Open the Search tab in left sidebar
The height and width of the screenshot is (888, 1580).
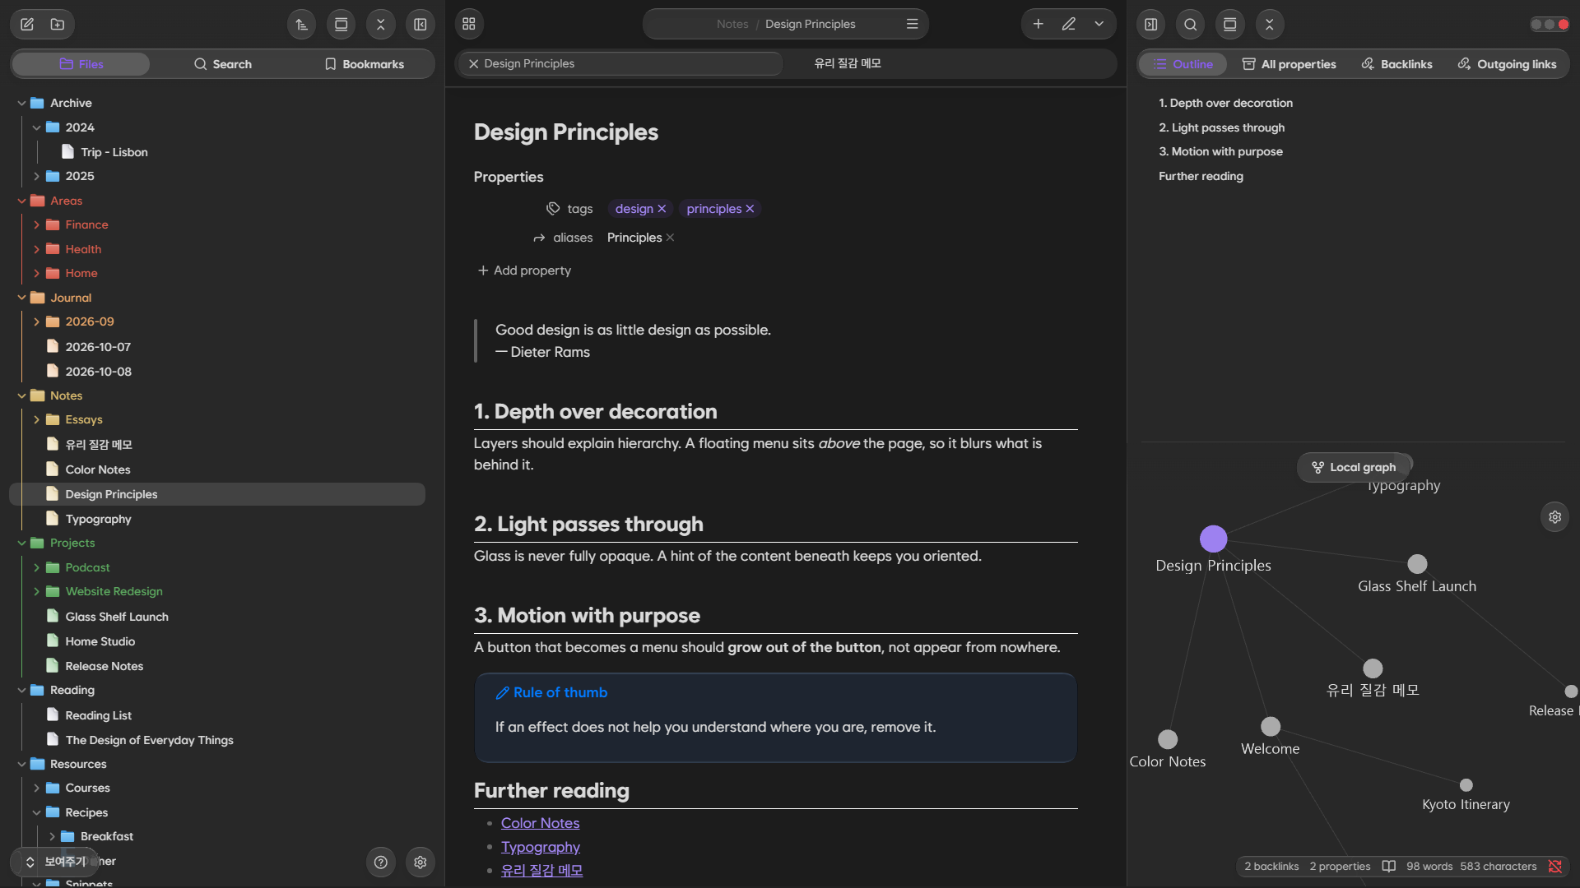pos(222,64)
